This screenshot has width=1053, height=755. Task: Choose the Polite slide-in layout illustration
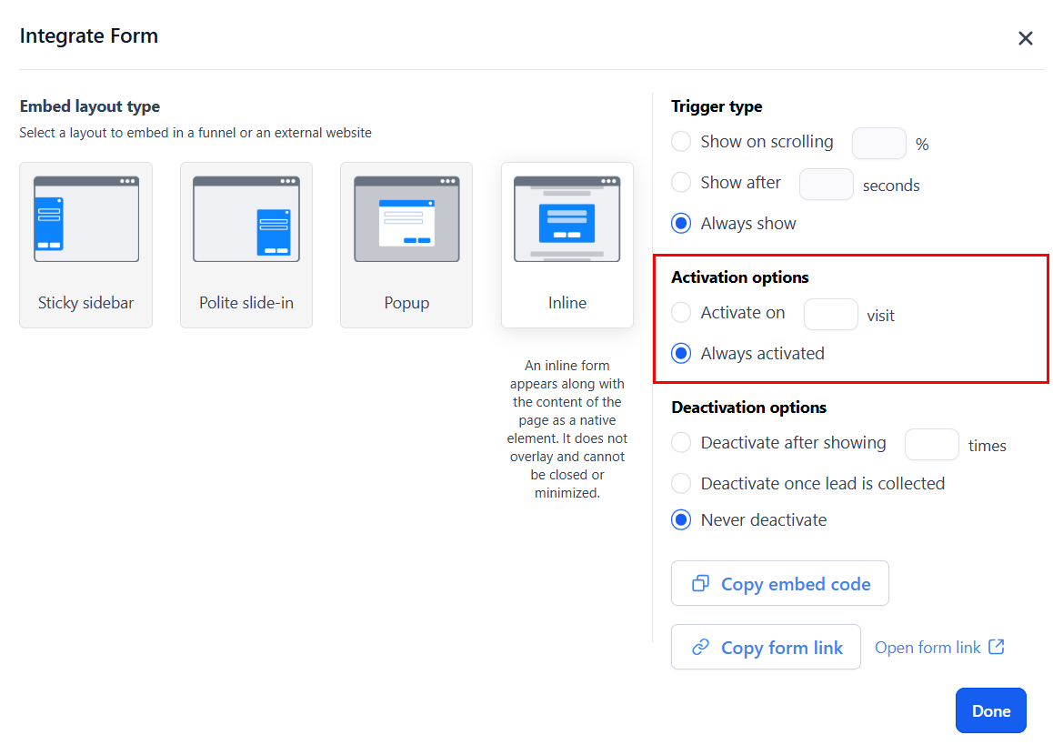tap(246, 219)
